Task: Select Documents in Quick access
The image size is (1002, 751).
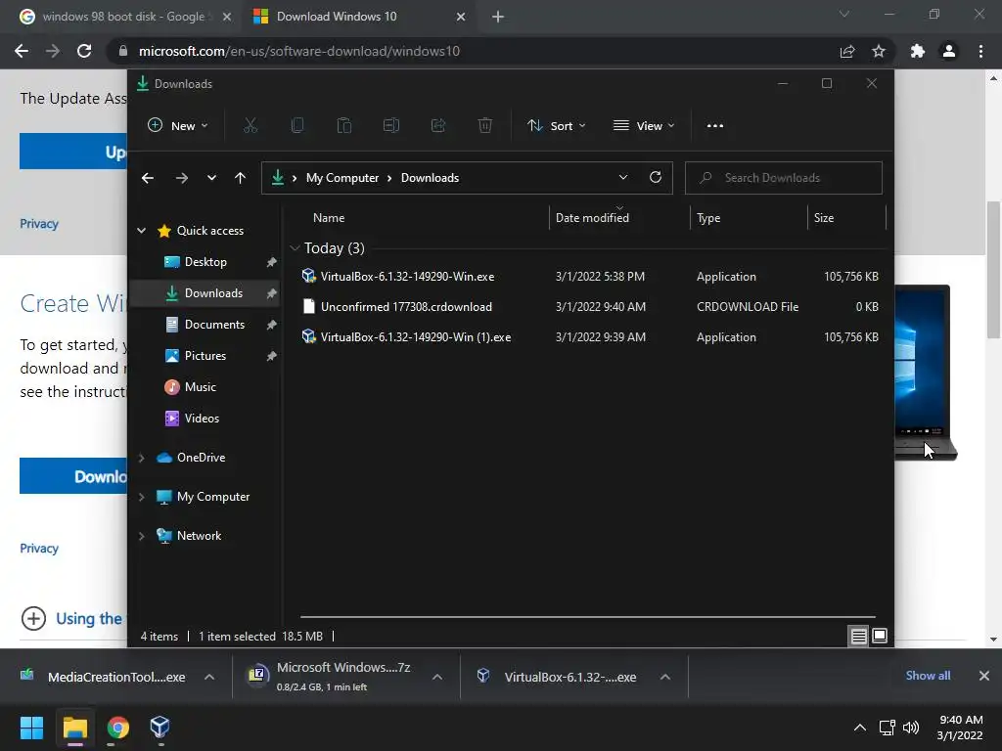Action: (205, 325)
